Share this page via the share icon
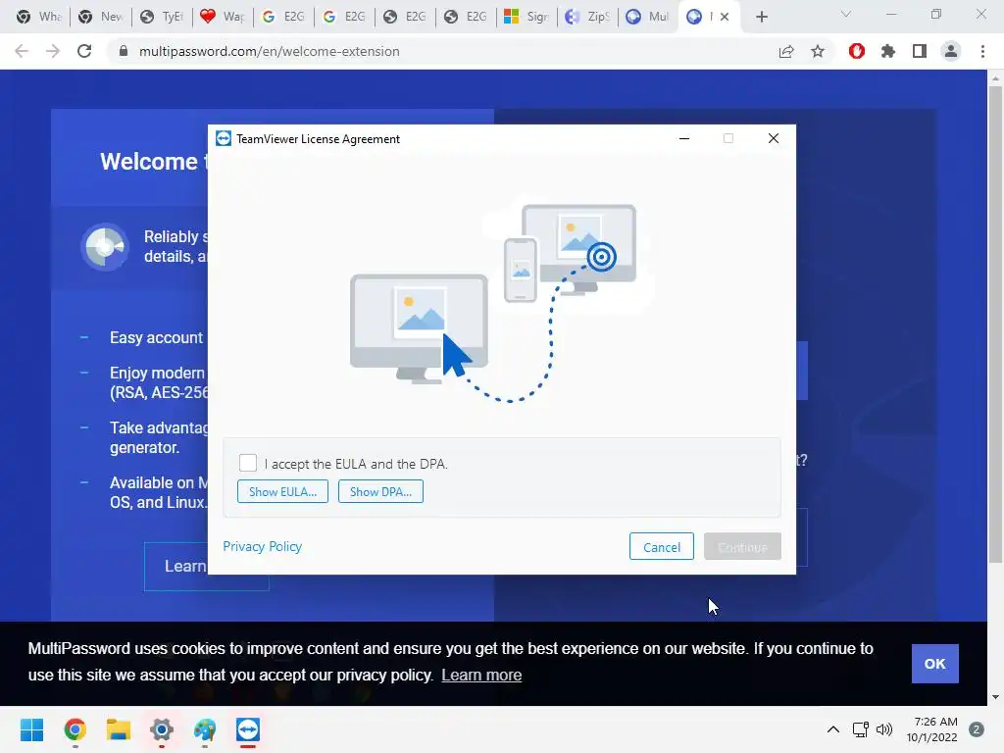 coord(786,51)
